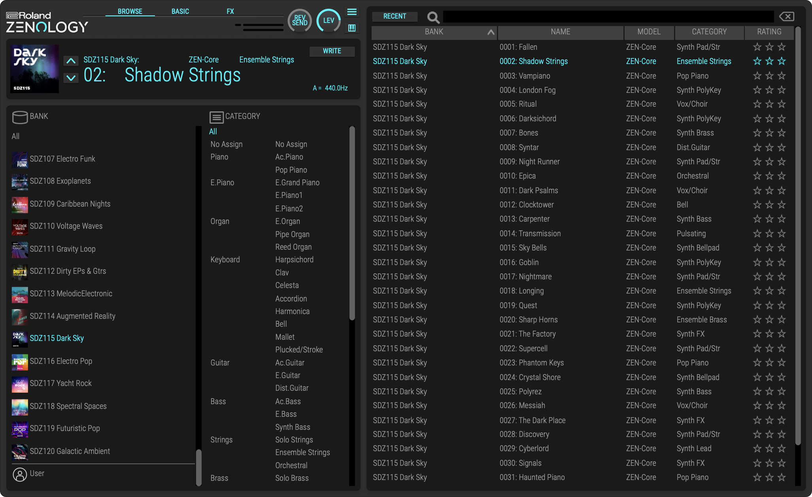The height and width of the screenshot is (497, 812).
Task: Click the search magnifier icon
Action: point(433,17)
